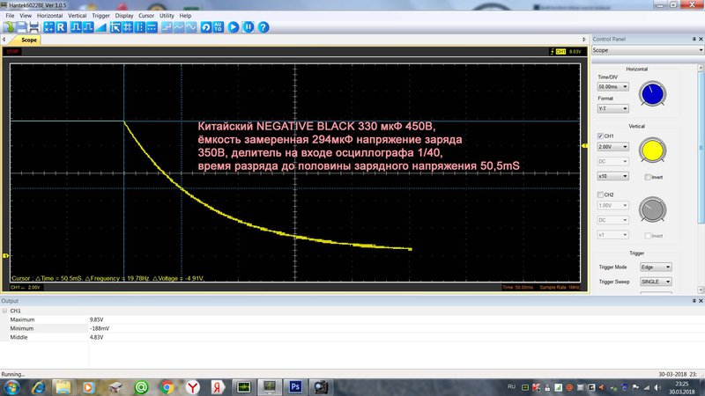Viewport: 705px width, 396px height.
Task: Click the CH1 ground level marker
Action: click(5, 255)
